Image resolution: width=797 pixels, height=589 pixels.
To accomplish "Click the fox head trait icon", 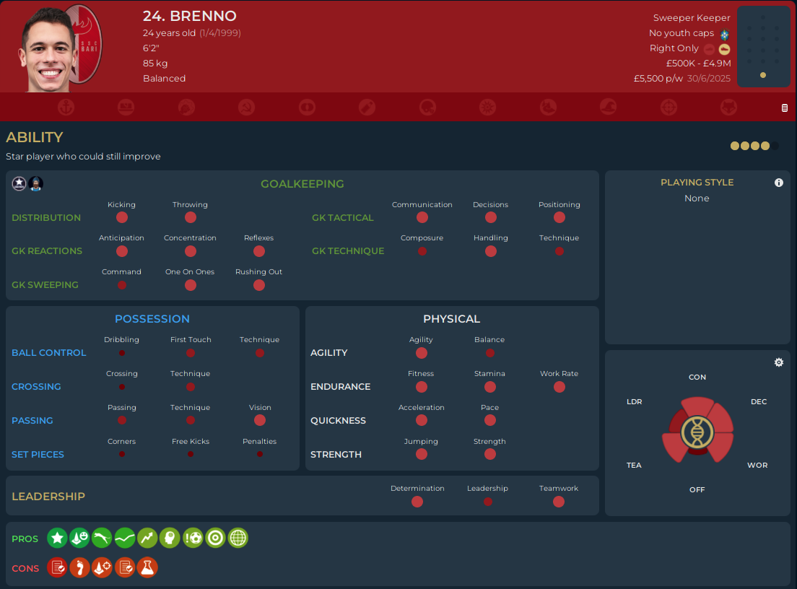I will click(x=728, y=108).
